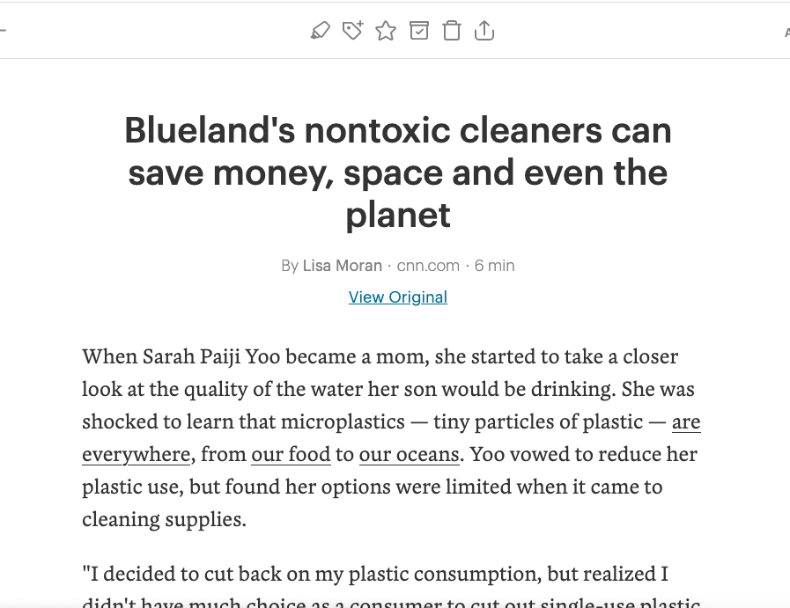Open the share menu icon
This screenshot has height=608, width=790.
[484, 31]
